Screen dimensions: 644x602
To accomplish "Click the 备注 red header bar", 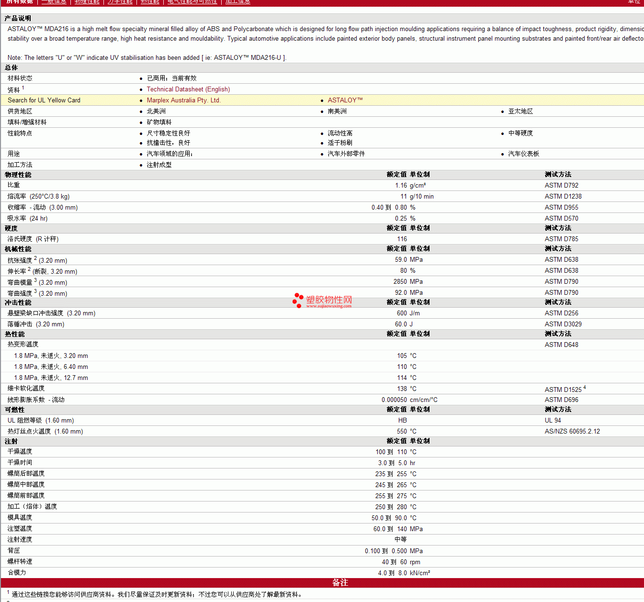I will click(x=322, y=583).
